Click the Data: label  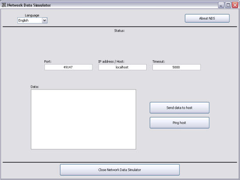[35, 87]
